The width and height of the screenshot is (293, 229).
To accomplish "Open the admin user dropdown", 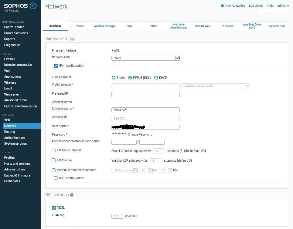I will point(283,5).
